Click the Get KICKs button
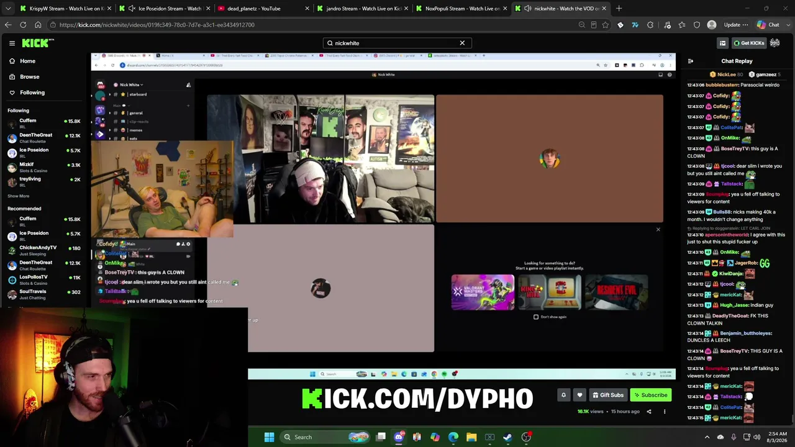Image resolution: width=795 pixels, height=447 pixels. point(749,43)
